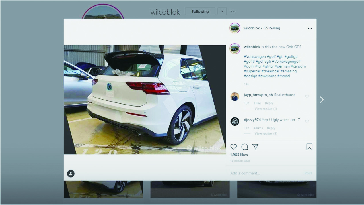Open wilcoblok username in the caption
Screen dimensions: 364x205
[252, 47]
